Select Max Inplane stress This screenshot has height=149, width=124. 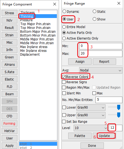pyautogui.click(x=34, y=47)
